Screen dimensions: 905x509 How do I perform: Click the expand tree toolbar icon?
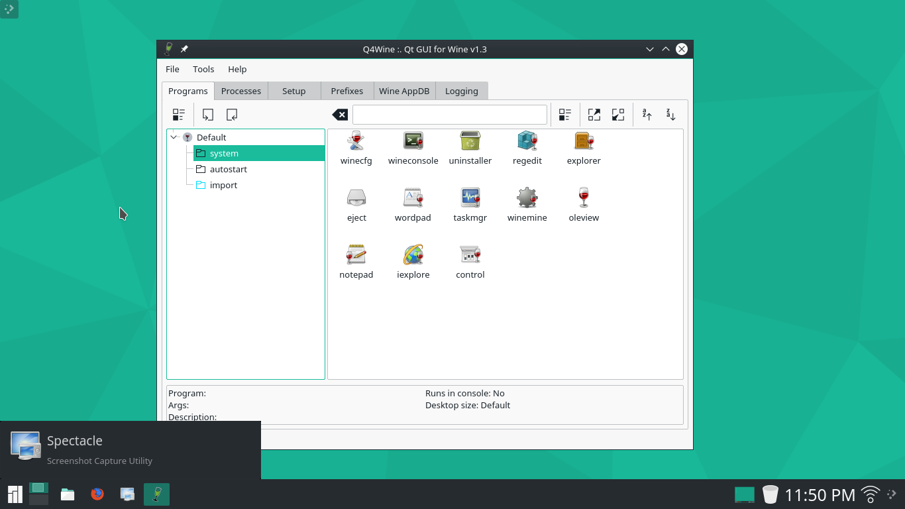[208, 115]
